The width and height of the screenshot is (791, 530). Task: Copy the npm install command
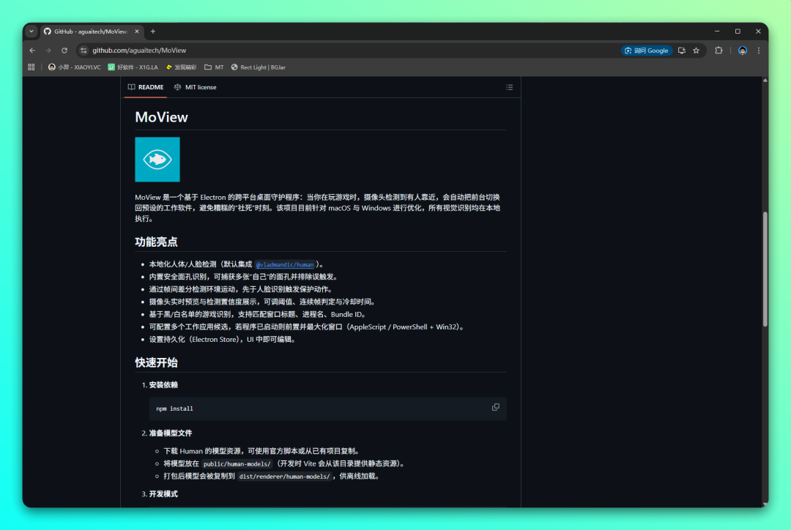pyautogui.click(x=496, y=407)
